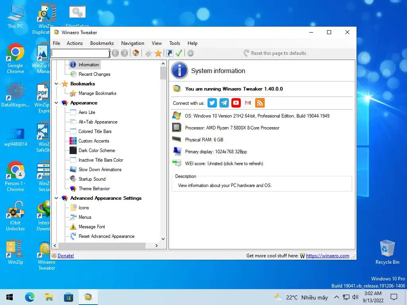Open the View menu
Screen dimensions: 407x305
[157, 43]
